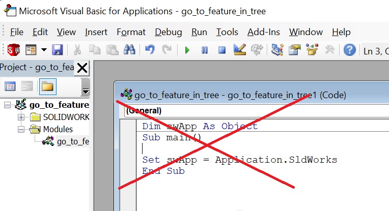The image size is (389, 211).
Task: Click the Paste clipboard icon
Action: point(112,50)
